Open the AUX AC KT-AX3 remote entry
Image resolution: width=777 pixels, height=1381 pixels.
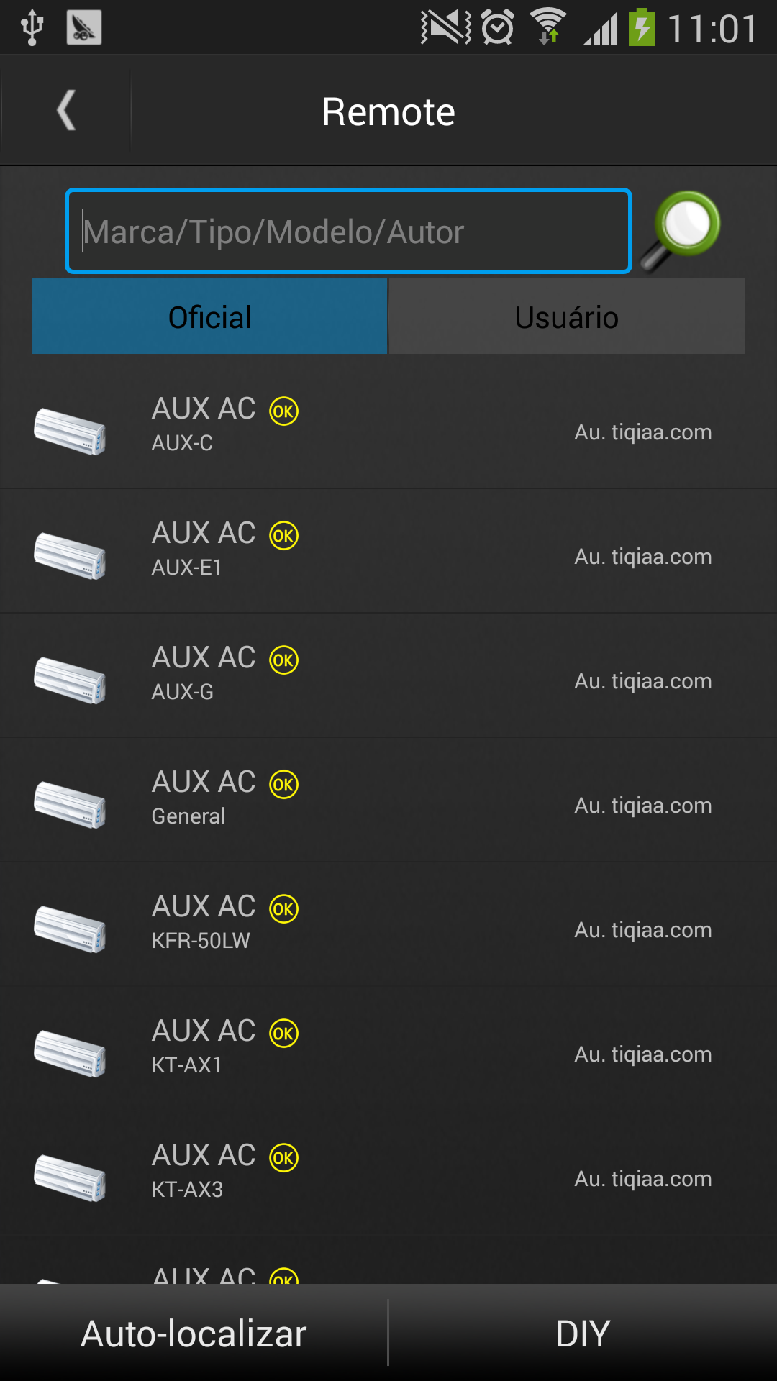pyautogui.click(x=388, y=1172)
